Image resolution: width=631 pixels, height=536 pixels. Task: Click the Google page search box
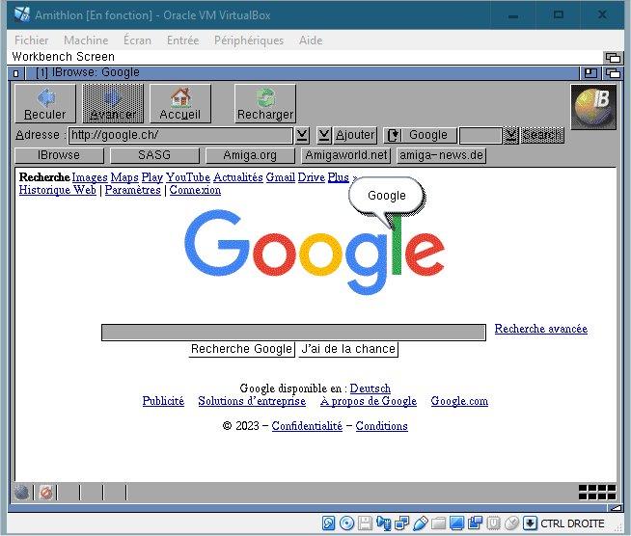coord(293,333)
